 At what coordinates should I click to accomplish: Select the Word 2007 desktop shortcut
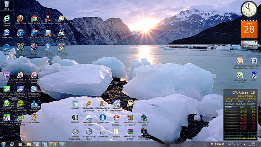click(x=254, y=63)
